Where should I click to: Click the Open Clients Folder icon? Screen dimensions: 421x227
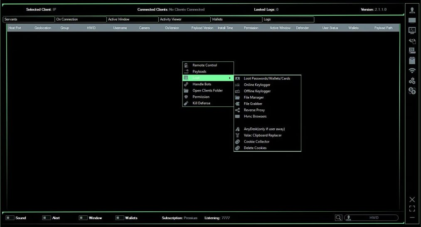[x=186, y=90]
